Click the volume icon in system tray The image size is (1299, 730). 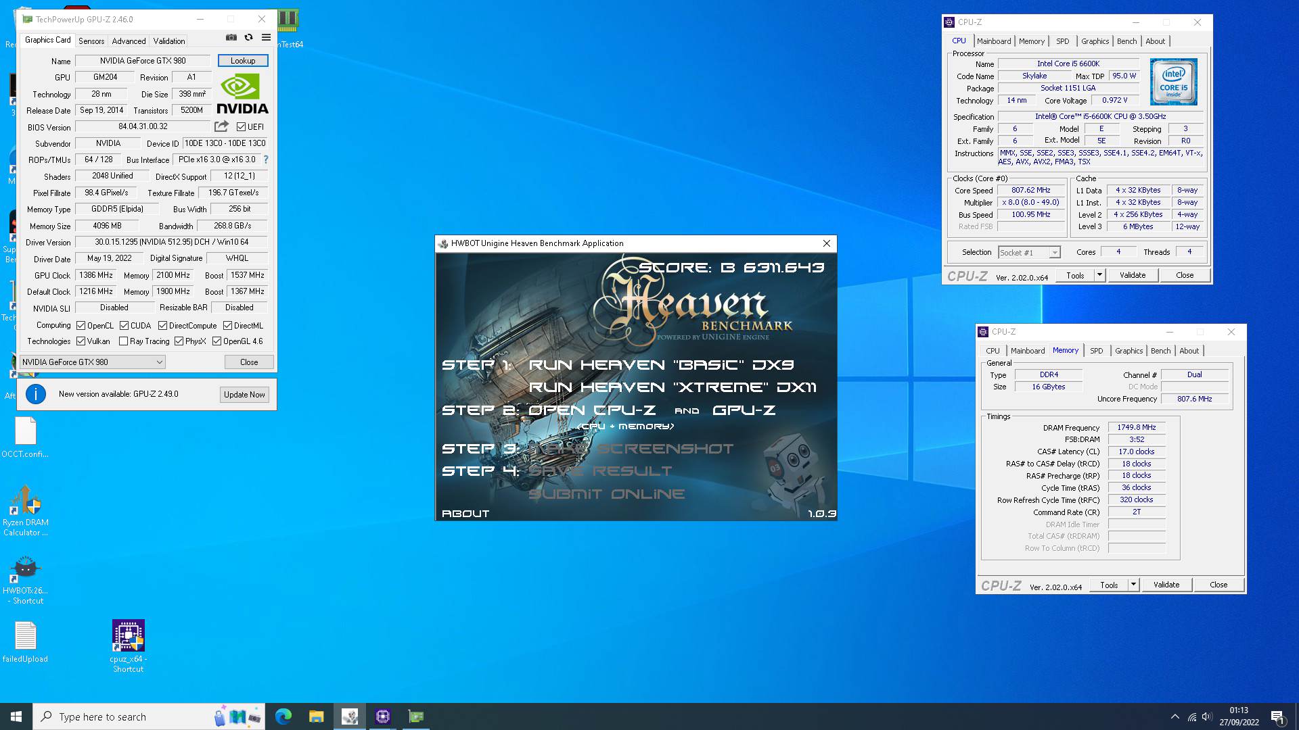click(x=1207, y=716)
